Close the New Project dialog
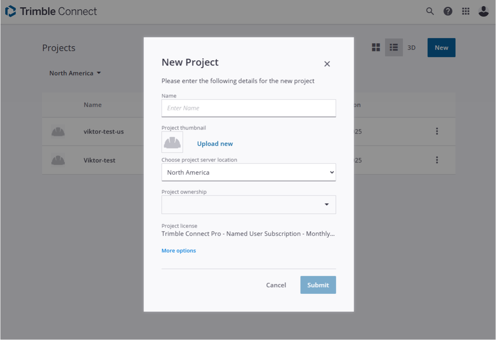 coord(327,64)
